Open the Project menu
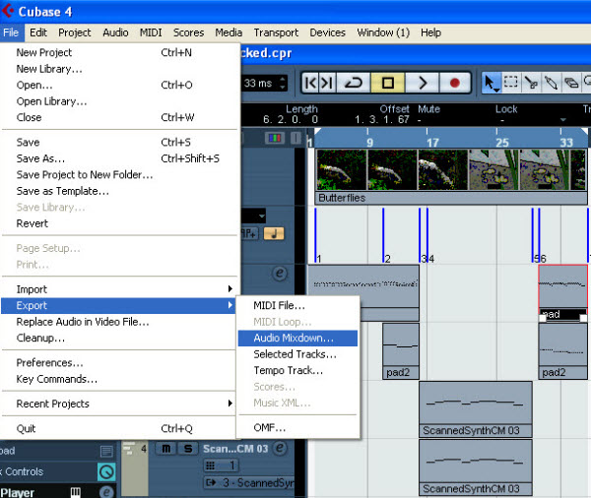 (x=75, y=32)
